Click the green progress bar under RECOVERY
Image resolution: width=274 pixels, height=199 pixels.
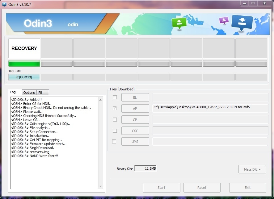pyautogui.click(x=24, y=64)
